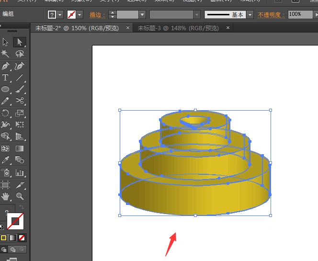Close the 未标题-2* tab
Image resolution: width=318 pixels, height=261 pixels.
pyautogui.click(x=128, y=27)
